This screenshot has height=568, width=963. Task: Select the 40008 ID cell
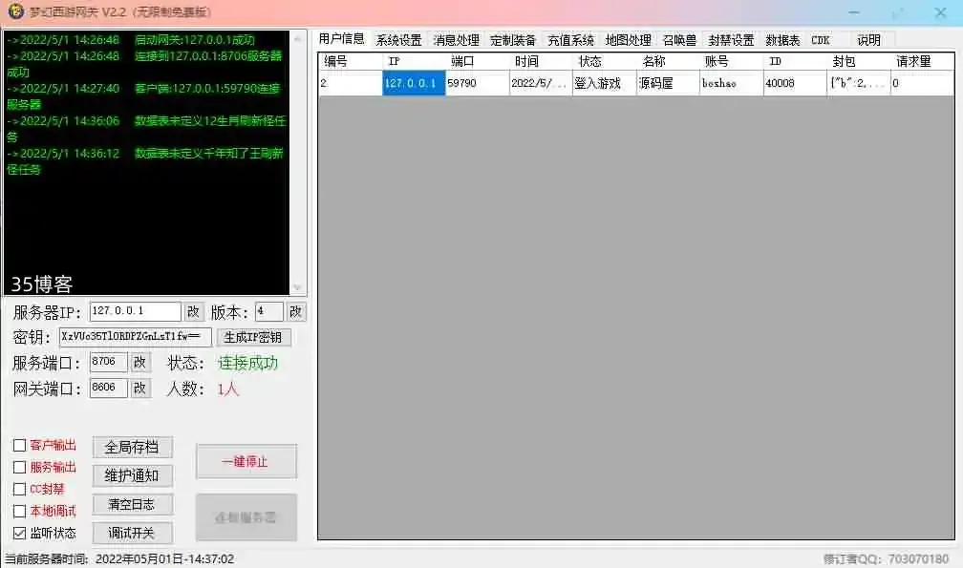click(x=795, y=83)
